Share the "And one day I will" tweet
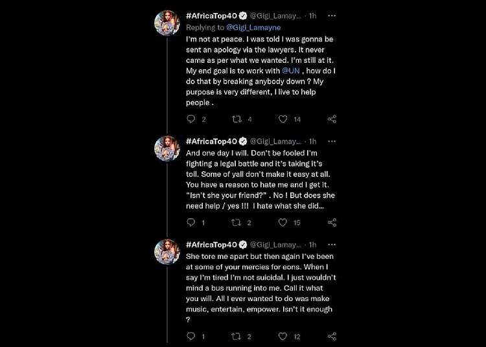The width and height of the screenshot is (486, 347). pos(332,223)
